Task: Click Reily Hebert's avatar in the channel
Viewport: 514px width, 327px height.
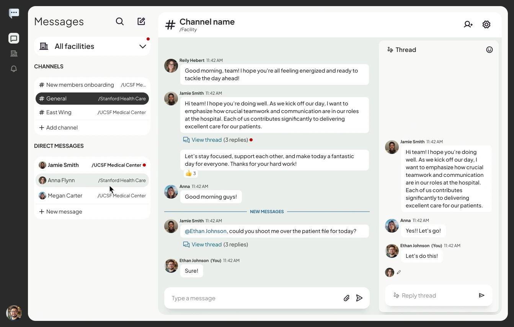Action: [x=171, y=66]
